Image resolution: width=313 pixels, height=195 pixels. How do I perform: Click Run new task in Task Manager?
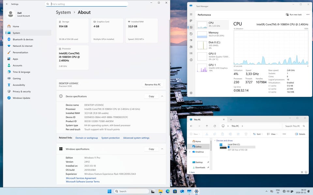pos(294,15)
